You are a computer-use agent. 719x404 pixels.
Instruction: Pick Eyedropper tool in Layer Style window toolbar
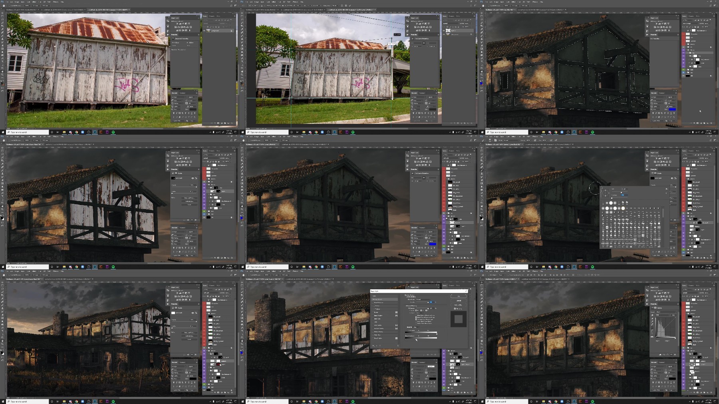[x=242, y=299]
